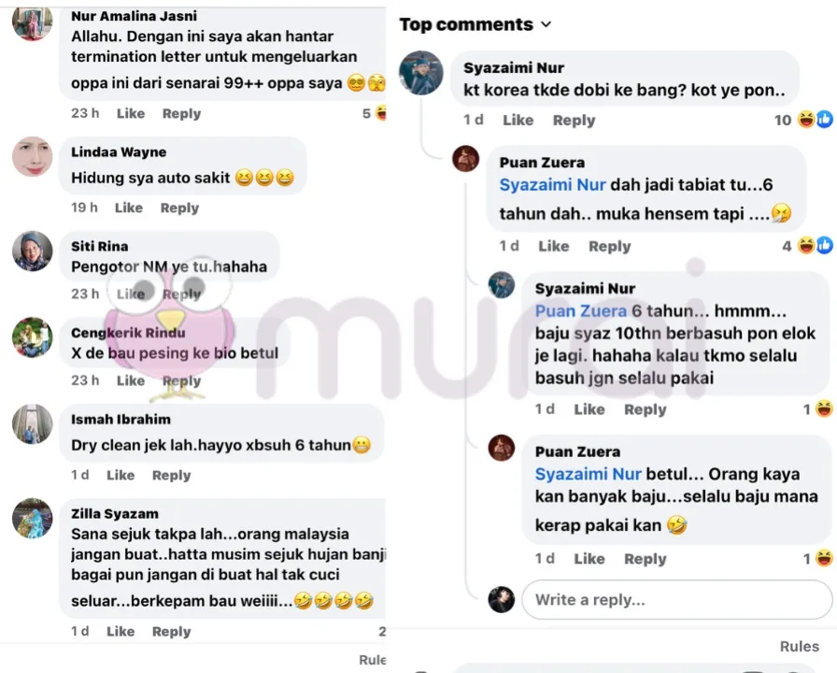Click the Write a reply field
Viewport: 837px width, 673px height.
coord(677,600)
